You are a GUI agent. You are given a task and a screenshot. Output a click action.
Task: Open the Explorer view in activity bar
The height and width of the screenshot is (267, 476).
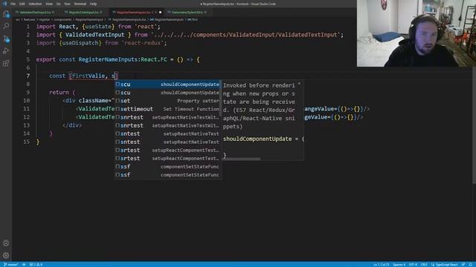pyautogui.click(x=6, y=14)
